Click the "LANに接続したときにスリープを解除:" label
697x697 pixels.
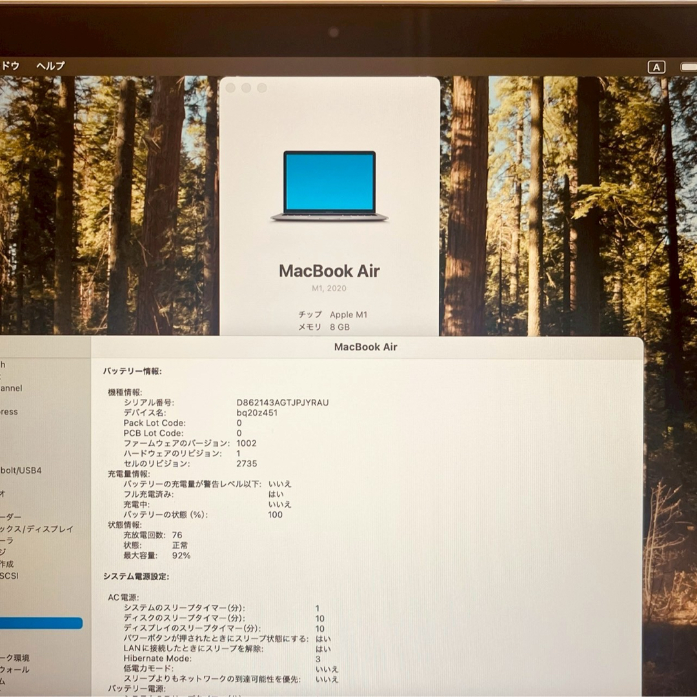[x=194, y=649]
